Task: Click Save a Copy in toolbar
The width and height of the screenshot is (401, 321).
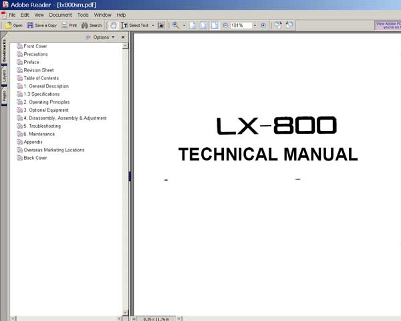Action: coord(42,25)
